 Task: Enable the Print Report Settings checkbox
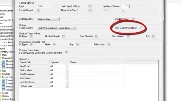tap(90, 6)
